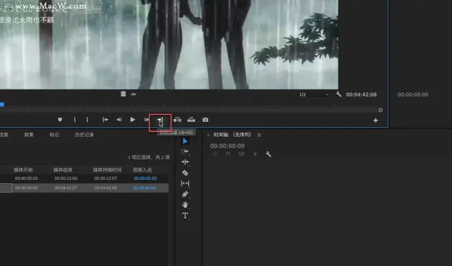The image size is (452, 266).
Task: Close the 时间轴 timeline panel tab
Action: point(208,135)
